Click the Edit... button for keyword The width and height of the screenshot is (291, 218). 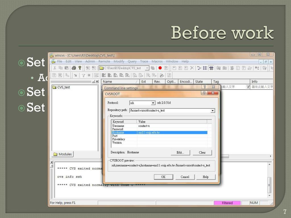tap(180, 152)
